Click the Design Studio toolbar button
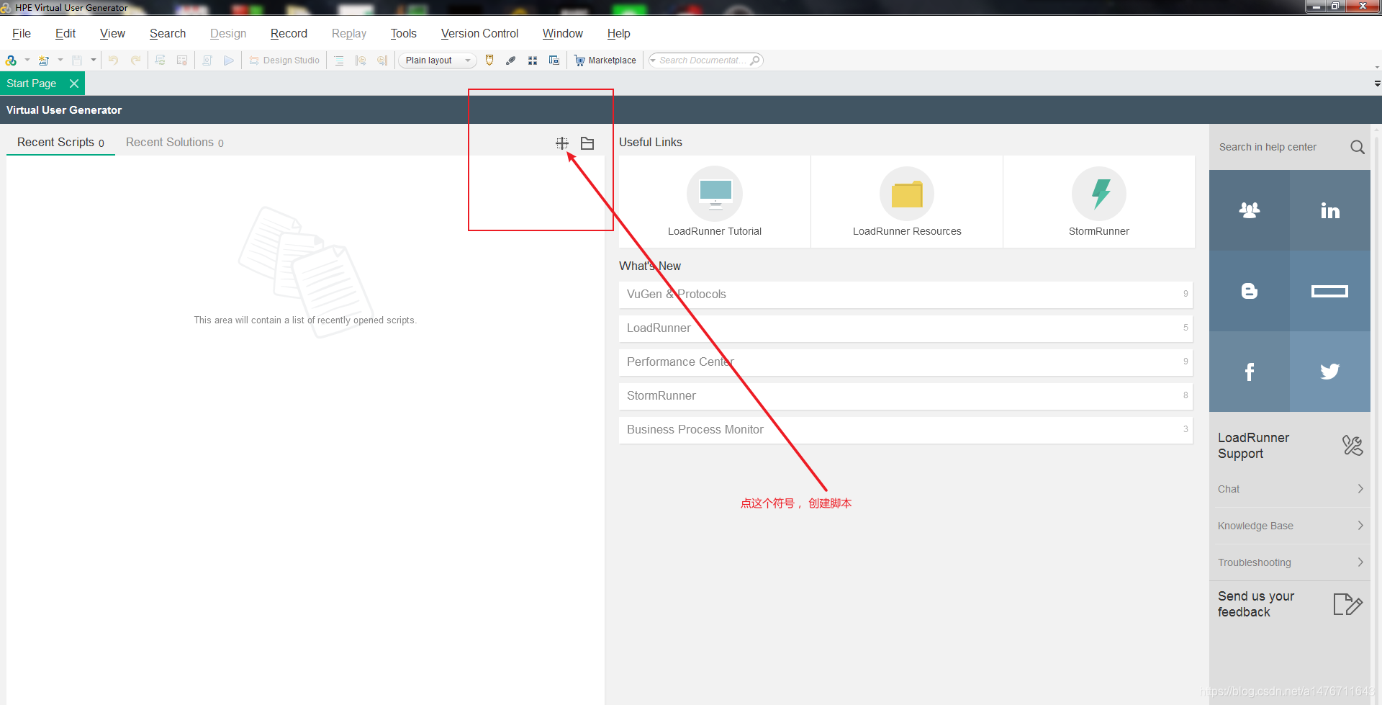This screenshot has height=705, width=1382. (x=284, y=60)
